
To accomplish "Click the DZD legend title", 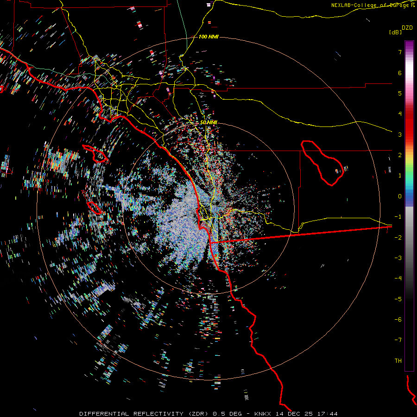I will click(x=407, y=28).
